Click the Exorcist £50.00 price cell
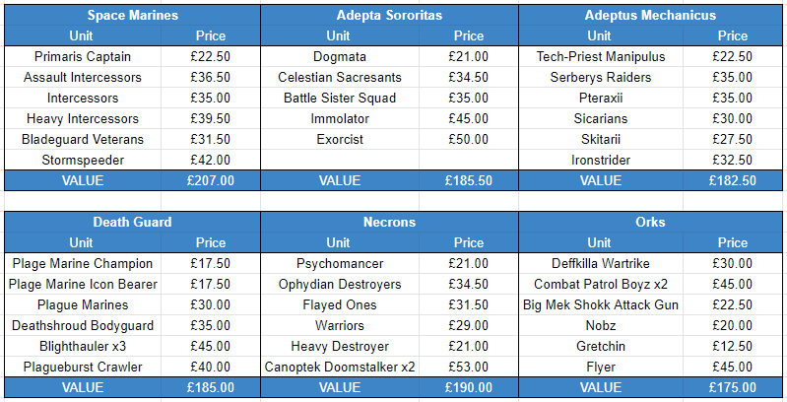 (469, 140)
